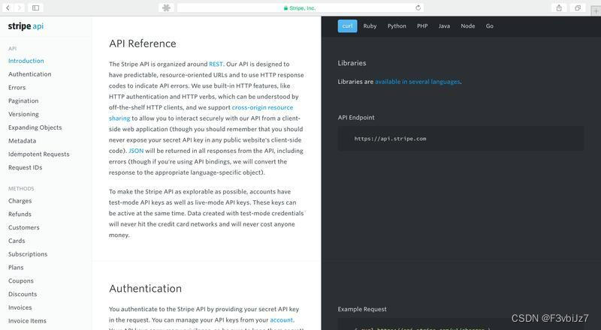The width and height of the screenshot is (601, 330).
Task: Open Metadata in sidebar
Action: (23, 141)
